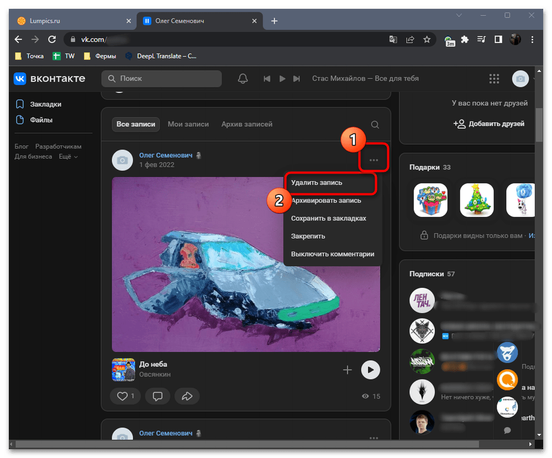The height and width of the screenshot is (458, 552).
Task: Open comments on the post
Action: coord(157,396)
